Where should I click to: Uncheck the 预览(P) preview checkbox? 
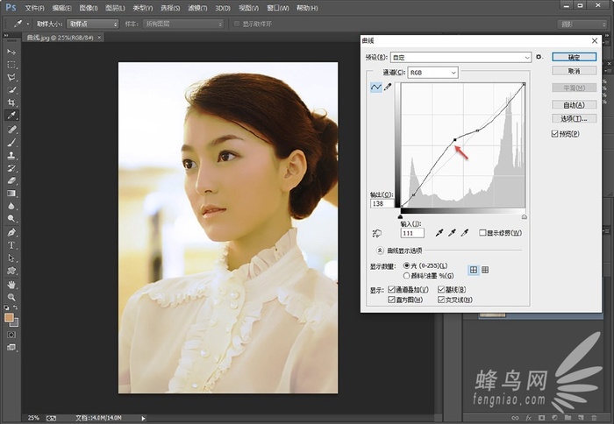554,133
